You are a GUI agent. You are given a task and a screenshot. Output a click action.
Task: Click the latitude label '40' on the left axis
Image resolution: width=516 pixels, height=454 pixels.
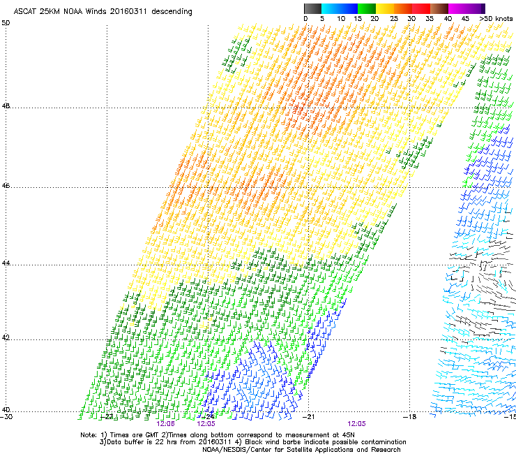(6, 409)
